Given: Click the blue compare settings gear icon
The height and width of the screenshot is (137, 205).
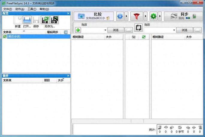Looking at the screenshot, I should coord(120,16).
